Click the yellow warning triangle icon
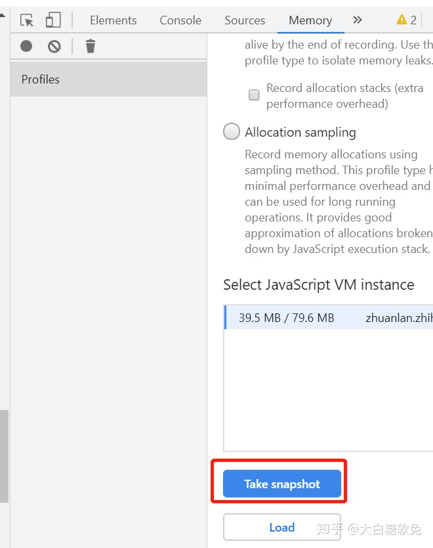This screenshot has width=433, height=548. click(x=402, y=20)
